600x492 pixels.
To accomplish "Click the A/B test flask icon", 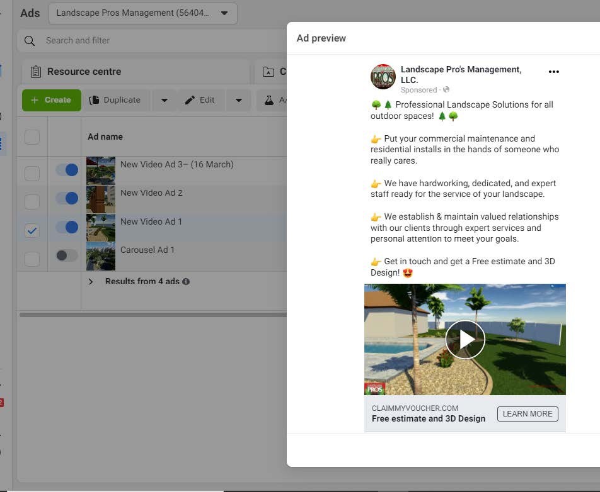I will click(269, 100).
